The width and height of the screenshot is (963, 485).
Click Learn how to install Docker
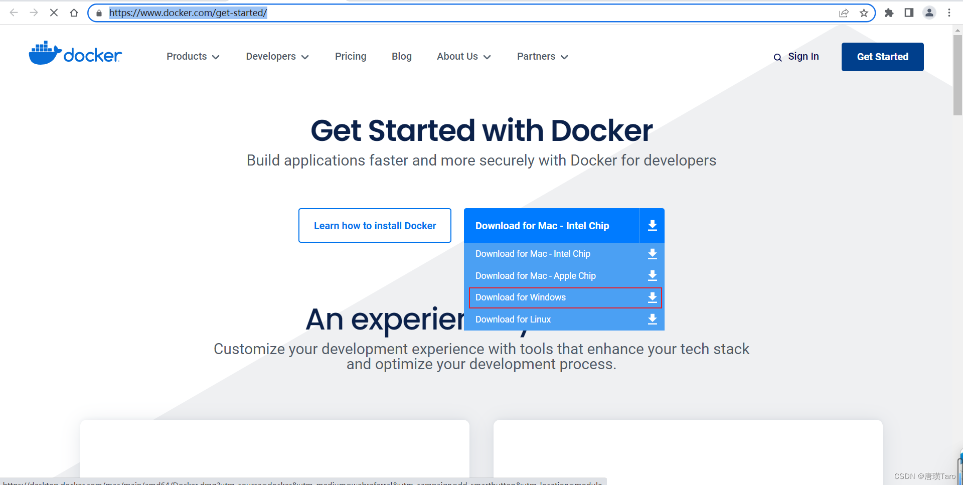click(x=375, y=226)
